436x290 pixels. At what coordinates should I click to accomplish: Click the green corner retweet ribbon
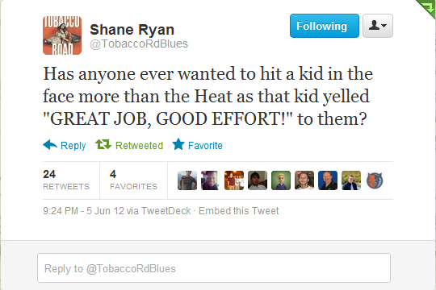click(x=427, y=8)
